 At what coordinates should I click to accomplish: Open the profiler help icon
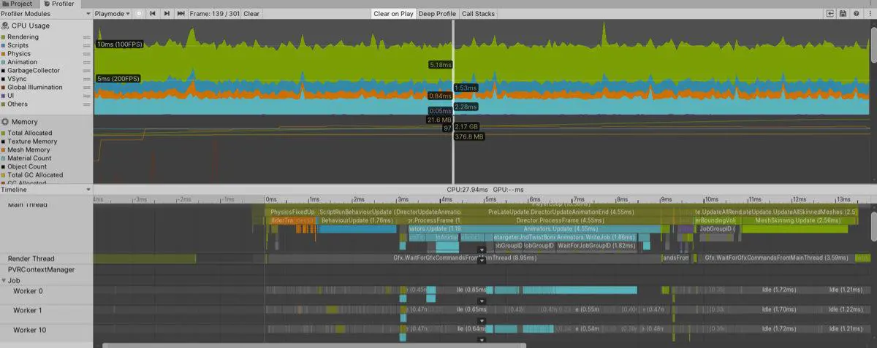pos(854,14)
